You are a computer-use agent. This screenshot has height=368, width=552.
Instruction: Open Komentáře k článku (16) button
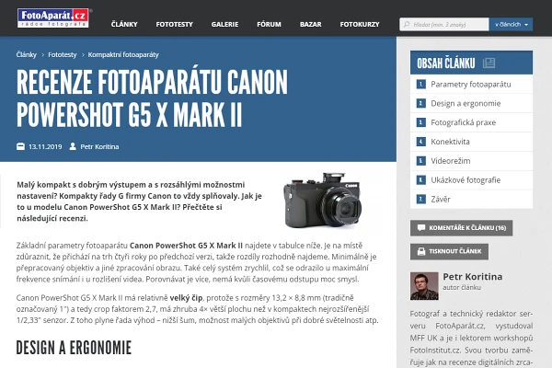(x=461, y=228)
